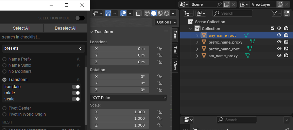Lock the Location X value
This screenshot has width=293, height=130.
point(159,49)
